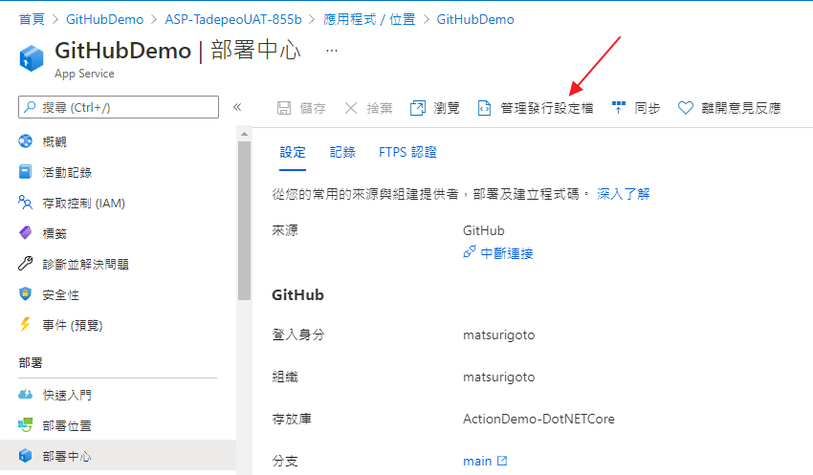Click the sidebar scrollbar up arrow
Screen dimensions: 813x475
coord(244,134)
